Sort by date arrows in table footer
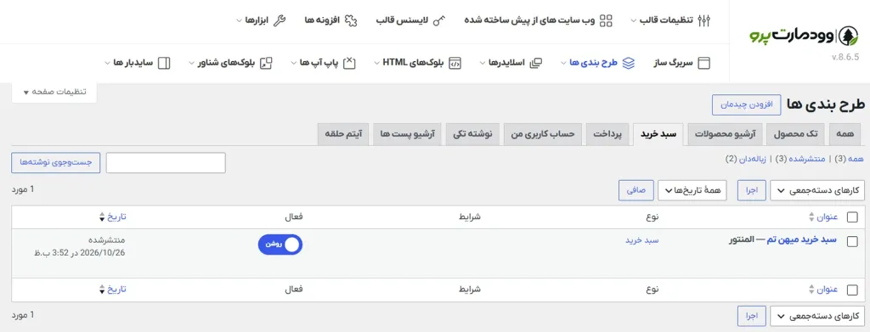870x332 pixels. tap(102, 290)
